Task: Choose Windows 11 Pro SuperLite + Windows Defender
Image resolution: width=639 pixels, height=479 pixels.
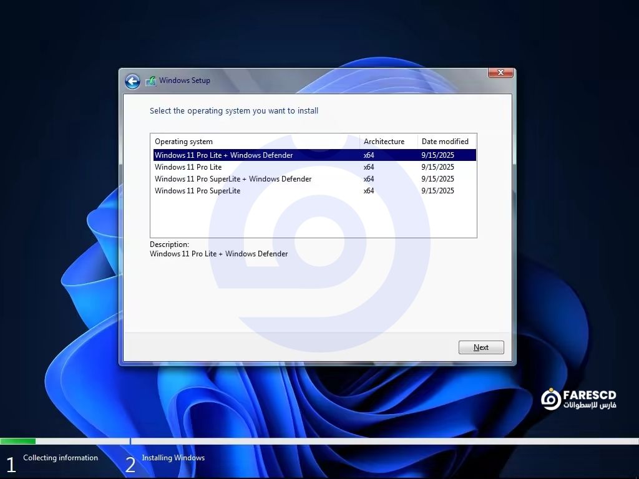Action: tap(233, 179)
